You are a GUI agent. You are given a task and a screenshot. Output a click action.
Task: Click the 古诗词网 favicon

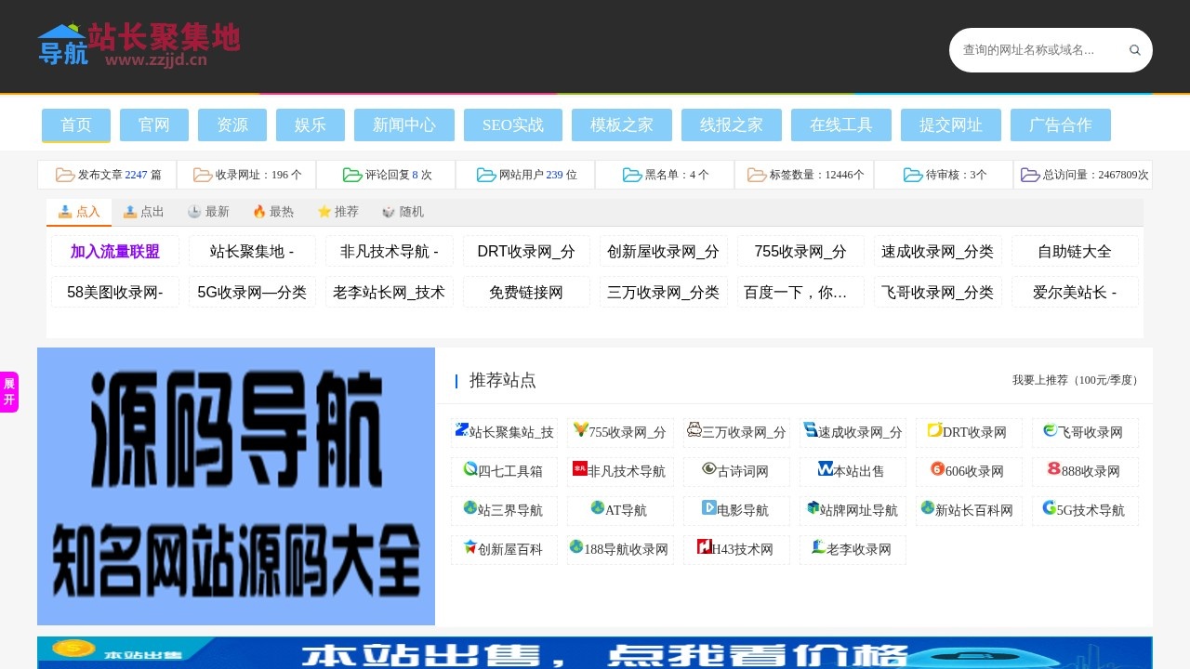coord(709,468)
